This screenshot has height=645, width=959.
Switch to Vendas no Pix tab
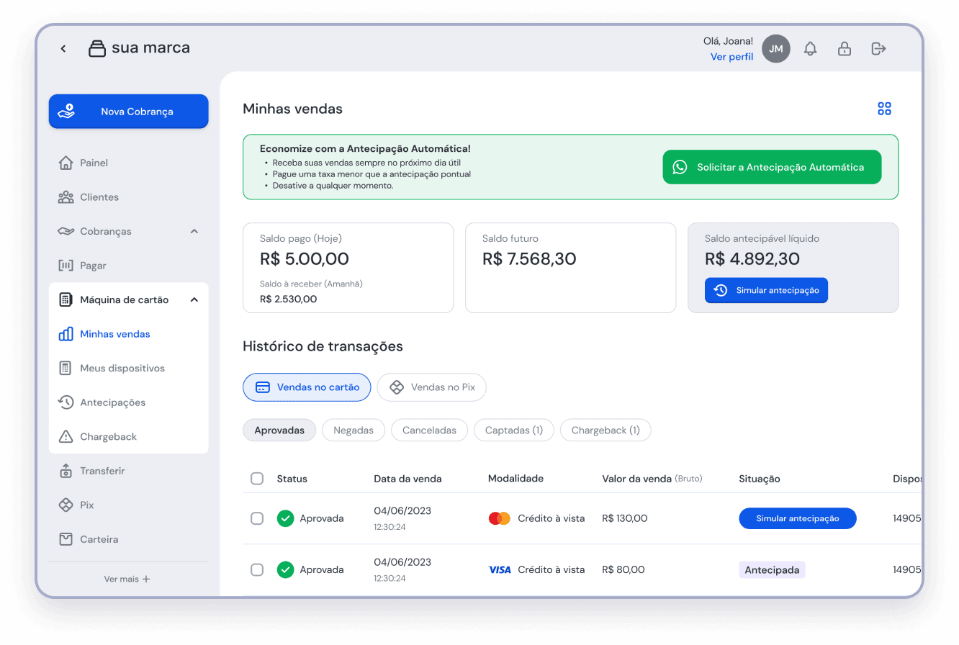tap(431, 387)
